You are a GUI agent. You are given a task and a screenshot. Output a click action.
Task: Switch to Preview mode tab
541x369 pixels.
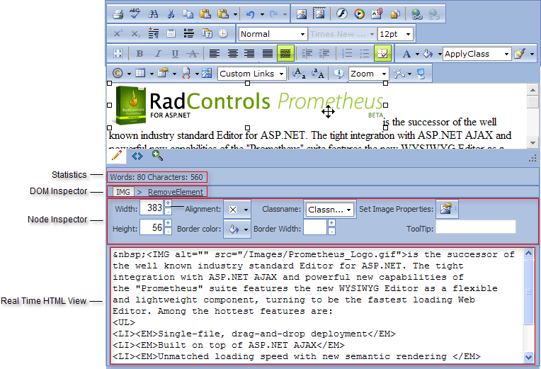tap(156, 156)
